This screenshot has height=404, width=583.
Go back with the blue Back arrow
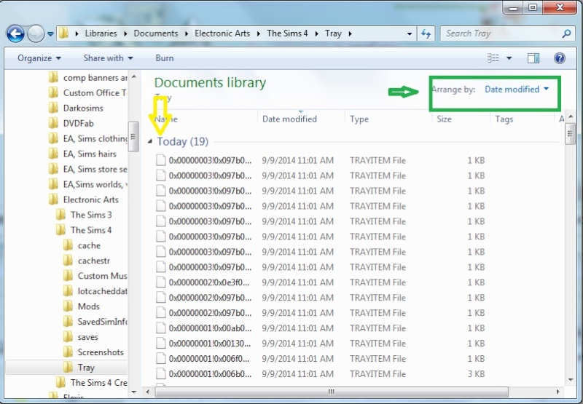click(15, 33)
